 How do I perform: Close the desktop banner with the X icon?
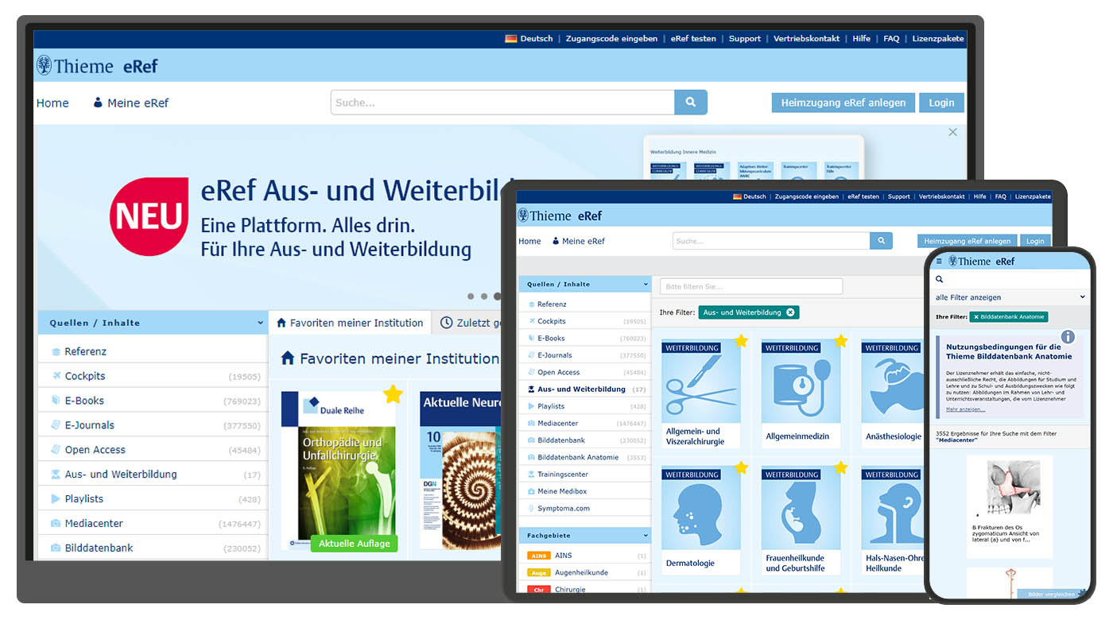(952, 132)
